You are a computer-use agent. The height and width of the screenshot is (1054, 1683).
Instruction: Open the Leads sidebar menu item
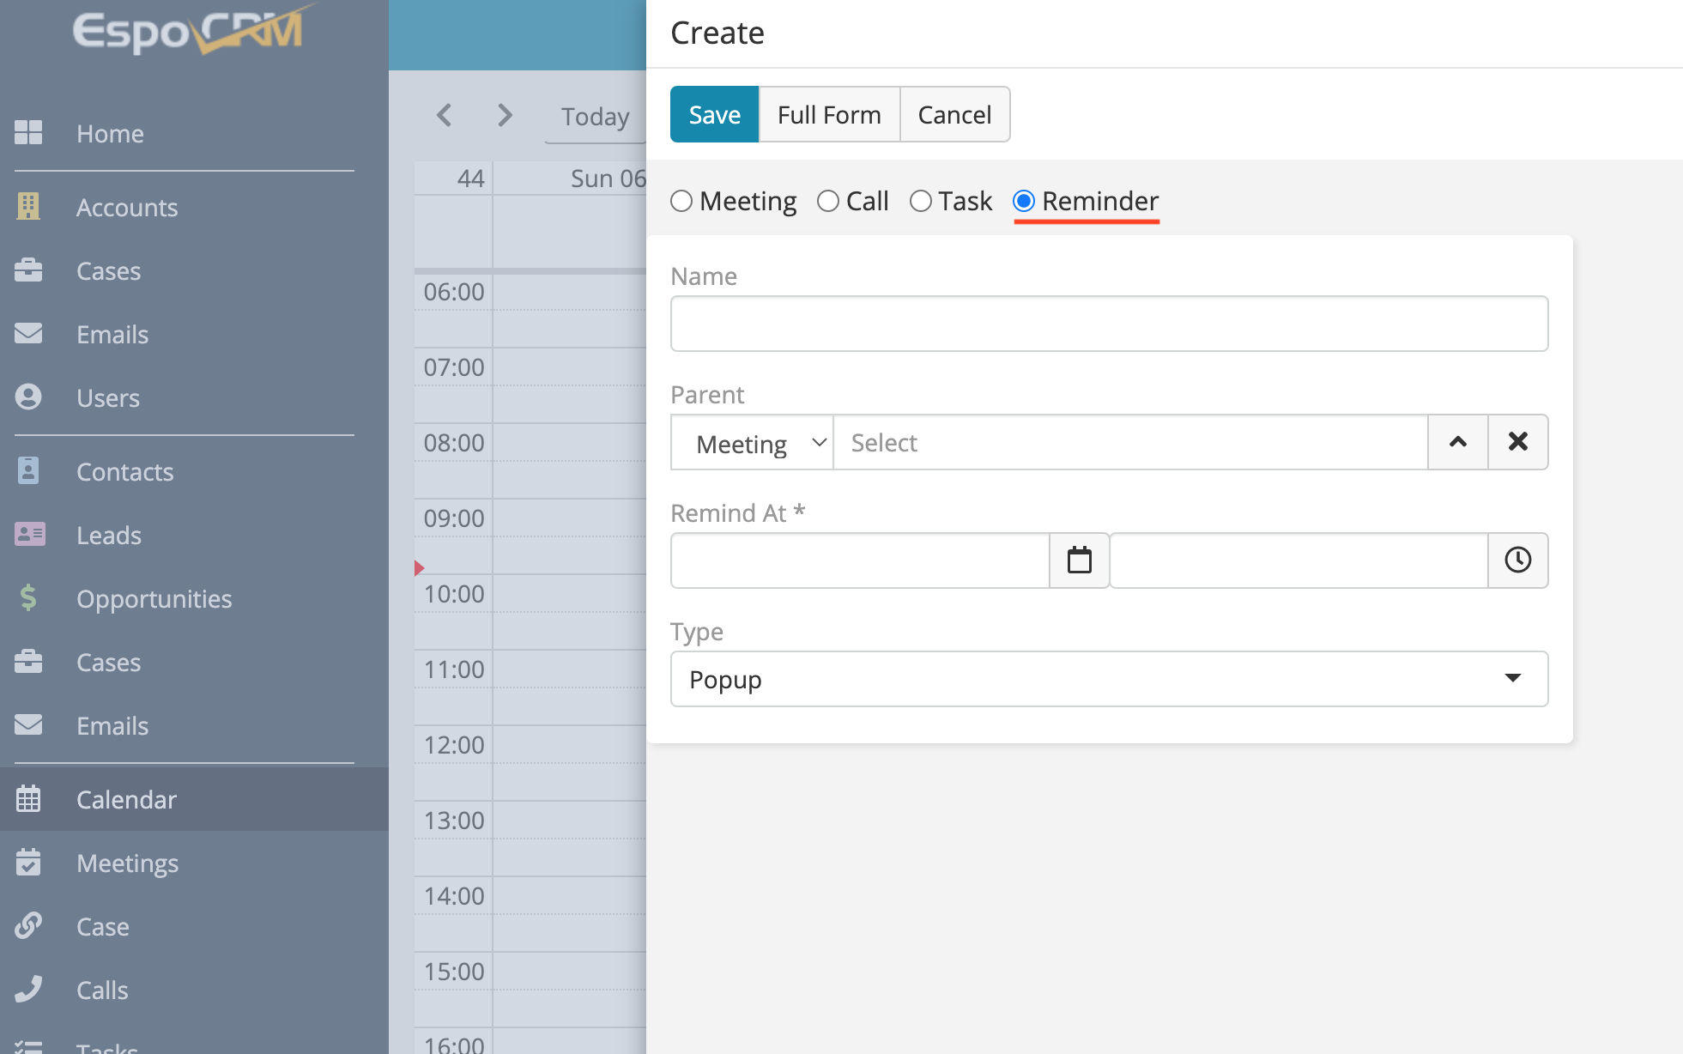tap(109, 535)
